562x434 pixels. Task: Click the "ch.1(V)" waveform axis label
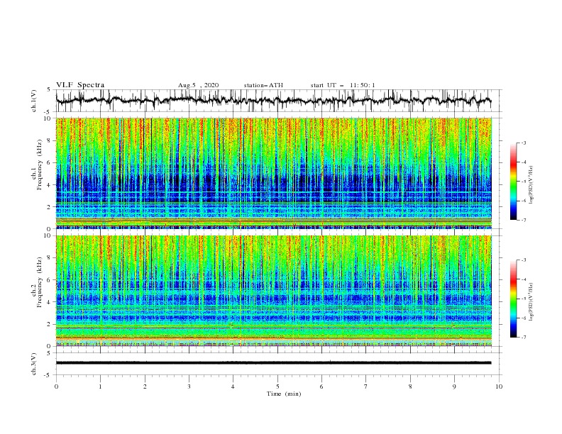(x=34, y=101)
